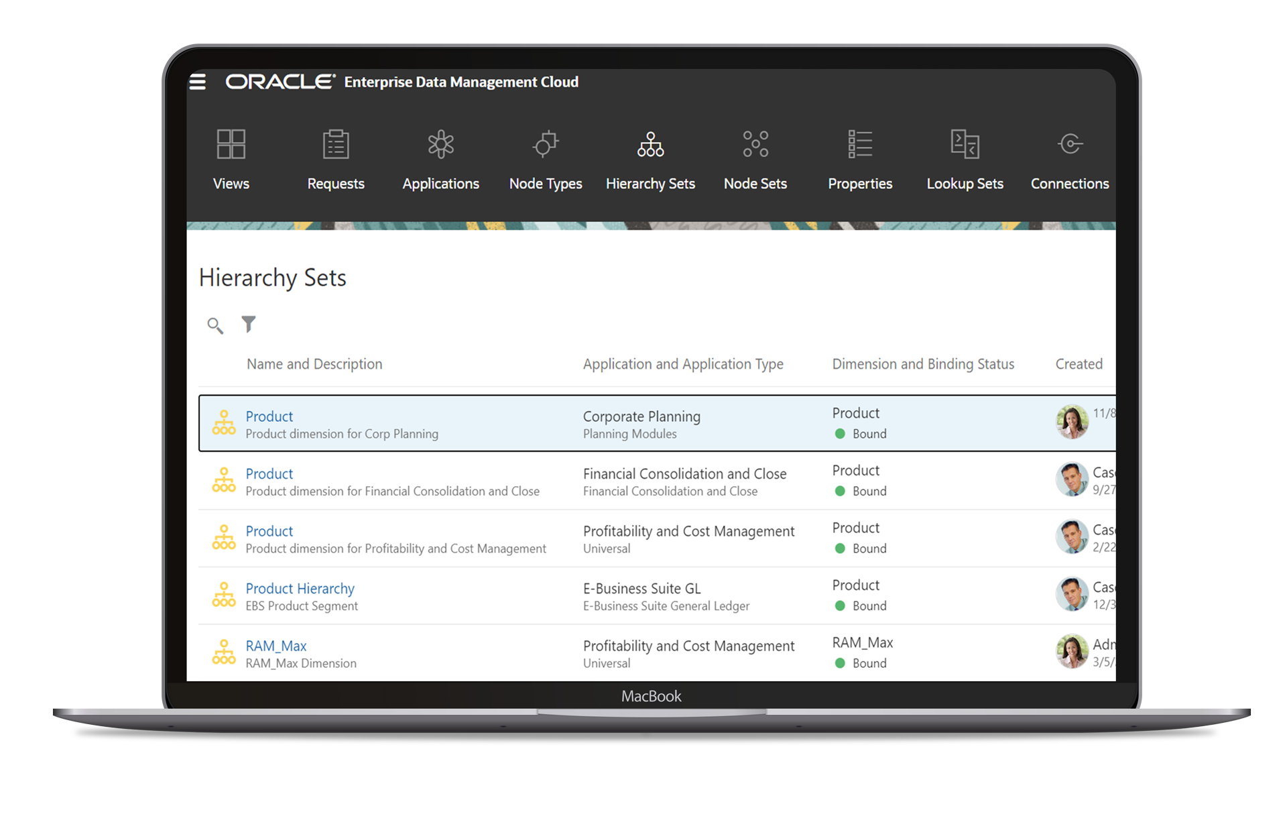Open the Node Types icon
Image resolution: width=1287 pixels, height=816 pixels.
[546, 144]
